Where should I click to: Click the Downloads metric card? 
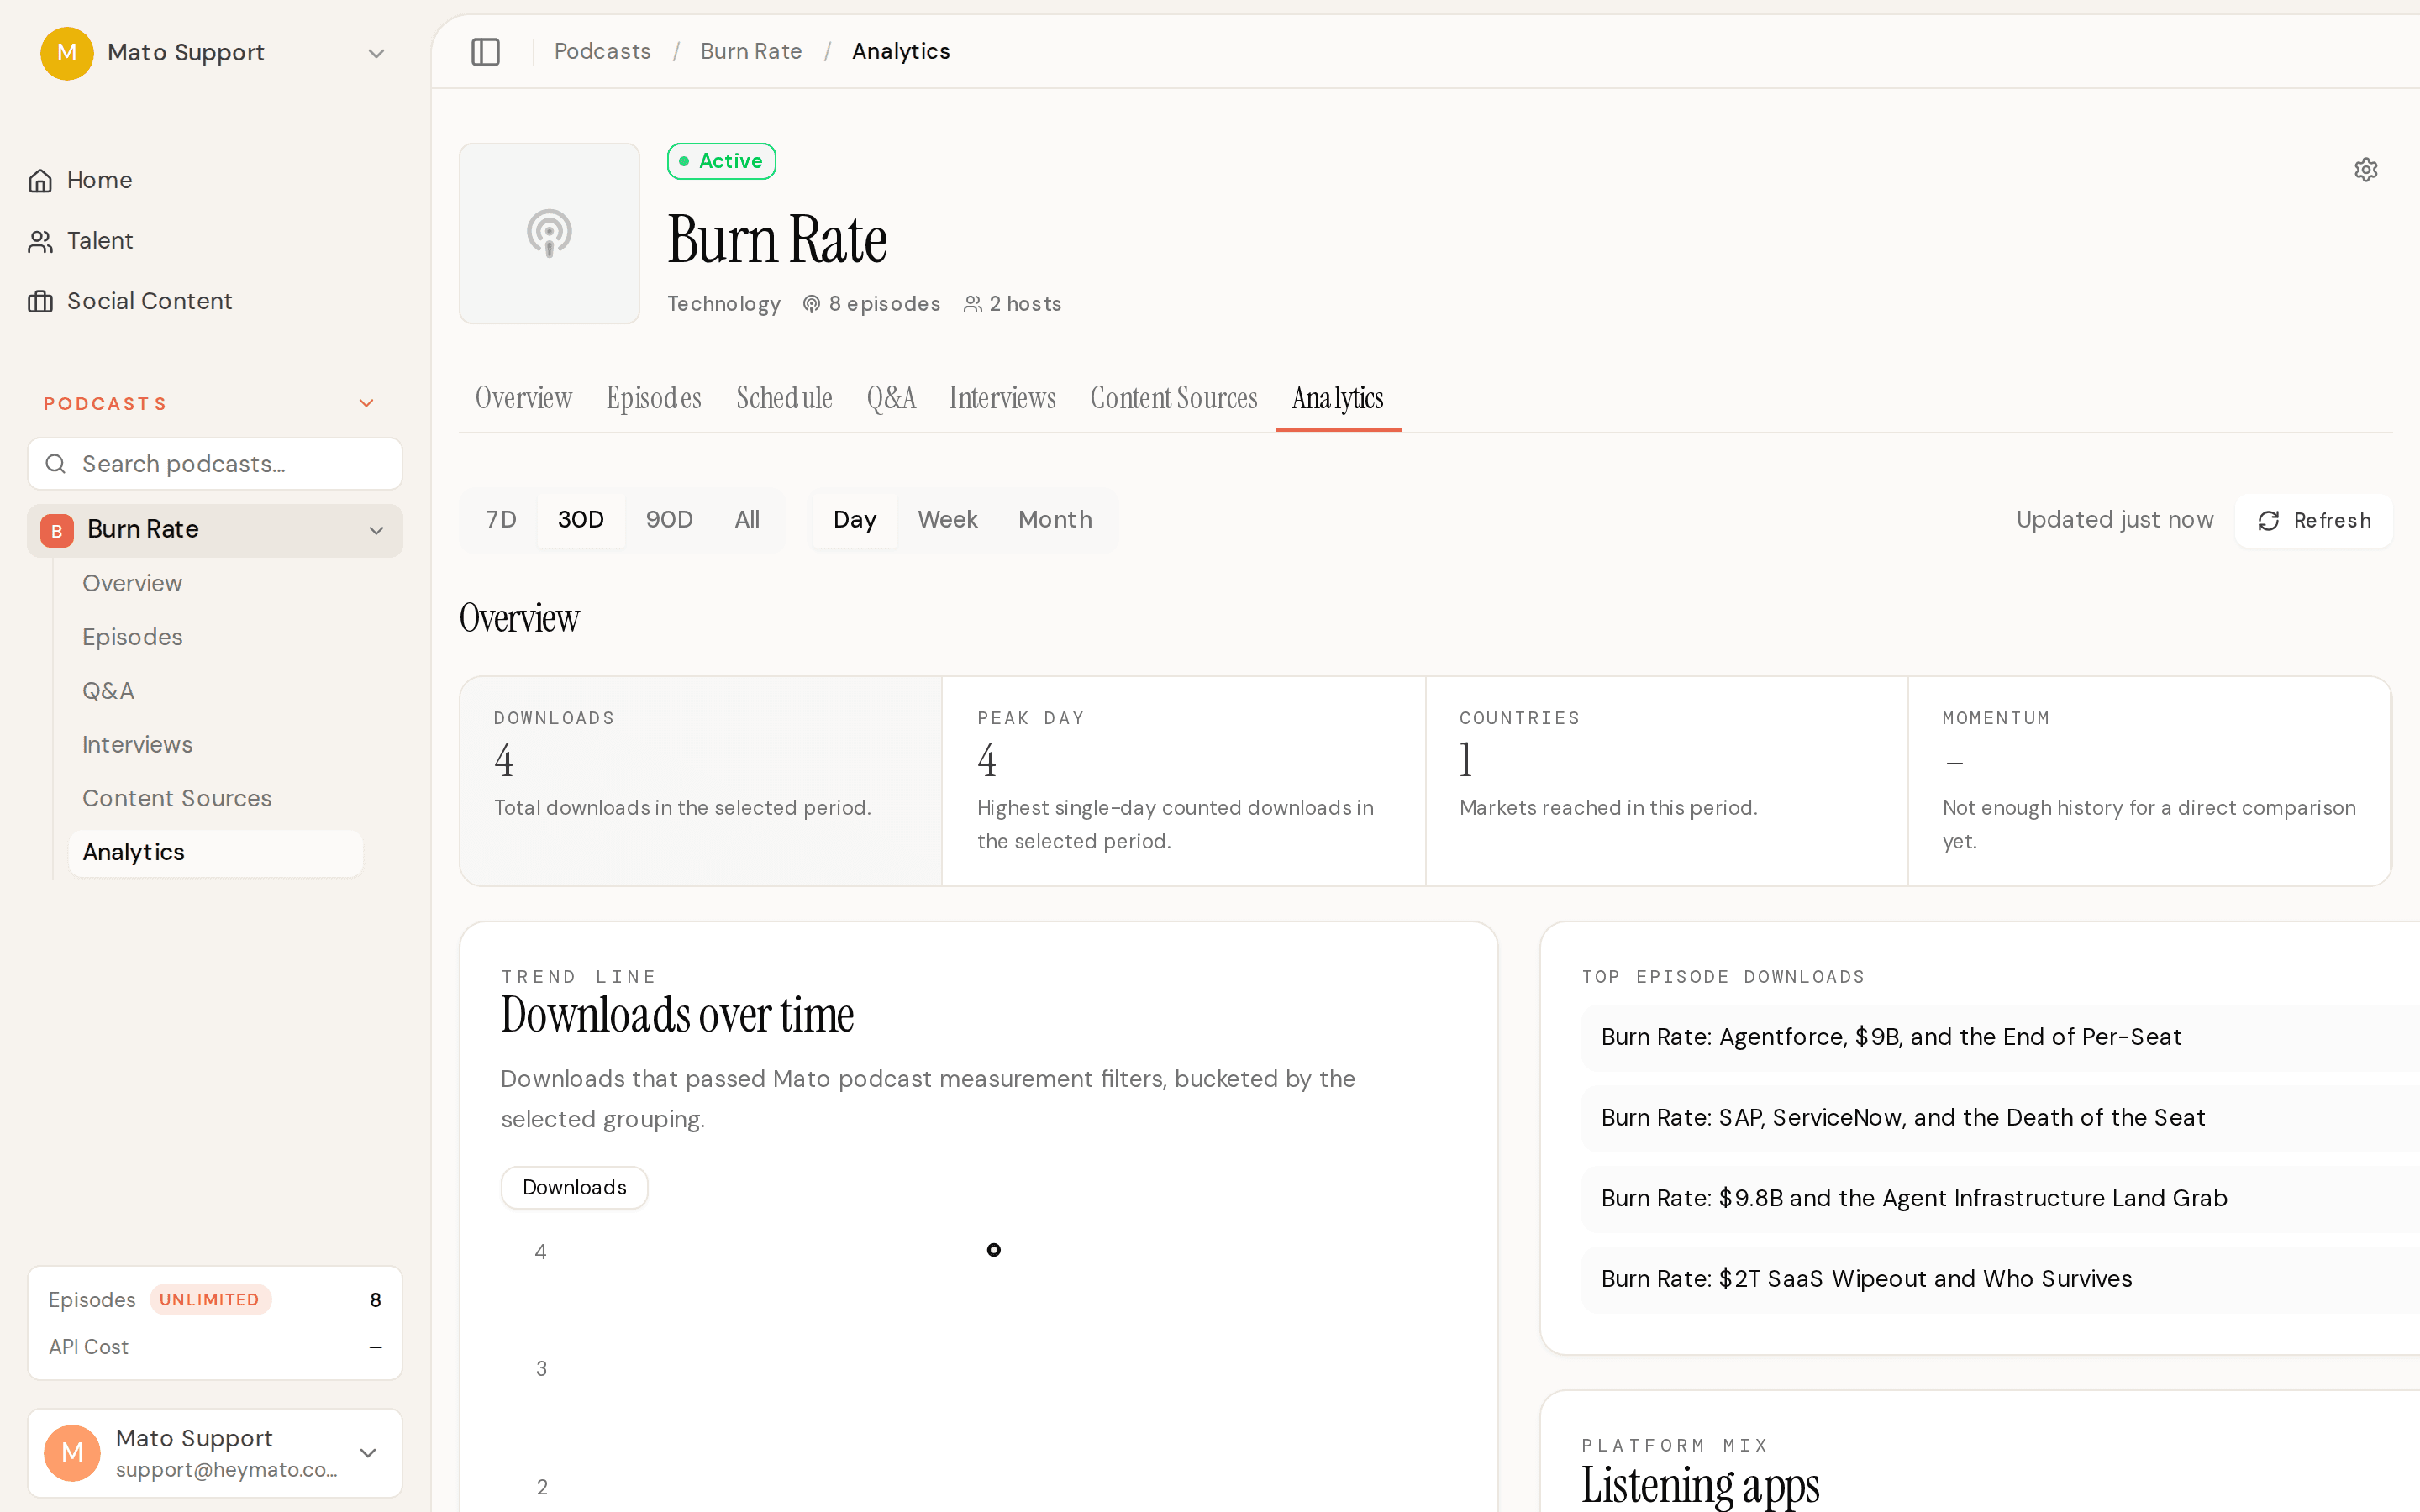pos(701,781)
